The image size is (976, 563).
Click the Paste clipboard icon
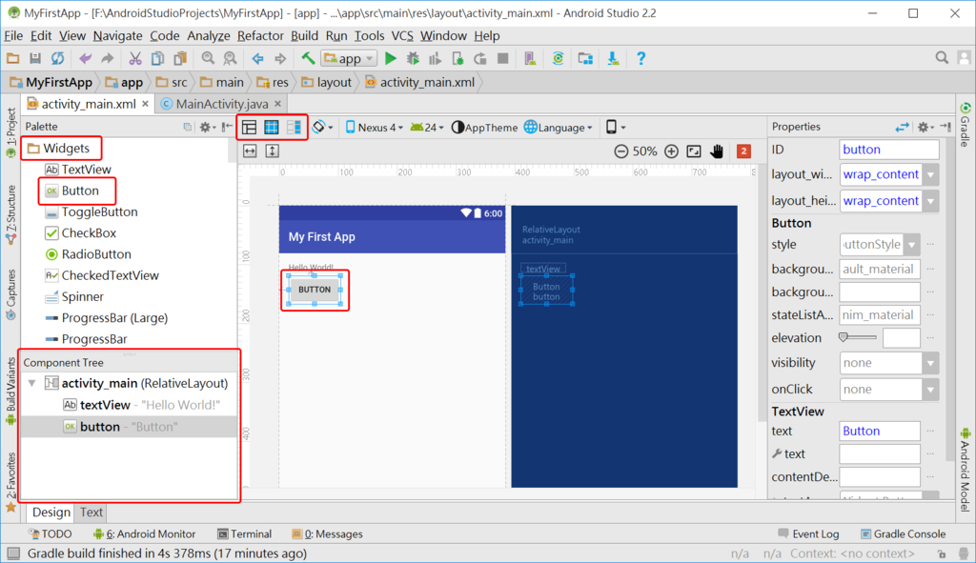[180, 58]
